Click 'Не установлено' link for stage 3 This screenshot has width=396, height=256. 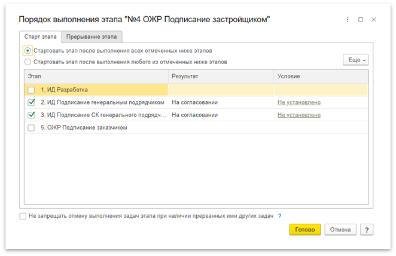pos(298,115)
